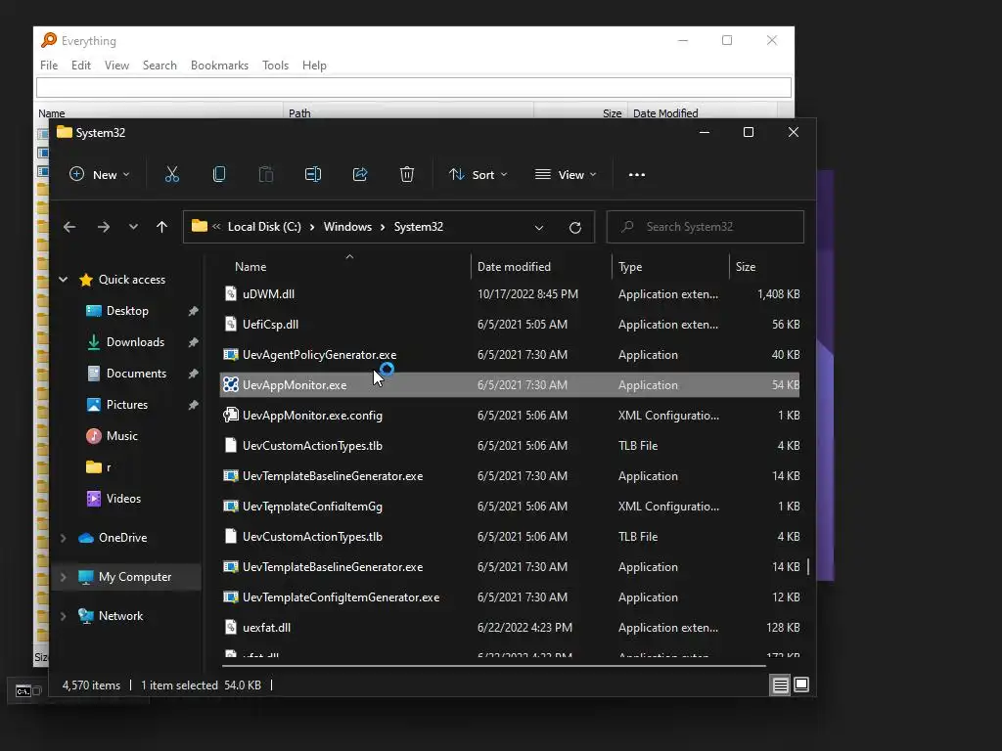Image resolution: width=1002 pixels, height=751 pixels.
Task: Open Edit menu in Everything window
Action: [x=81, y=66]
